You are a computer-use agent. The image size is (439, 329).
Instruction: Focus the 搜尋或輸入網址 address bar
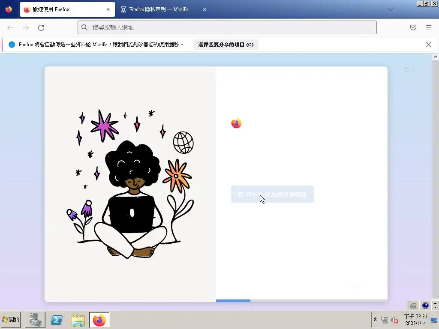coord(227,27)
